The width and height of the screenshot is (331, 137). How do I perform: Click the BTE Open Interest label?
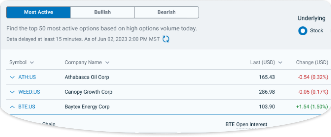246,125
